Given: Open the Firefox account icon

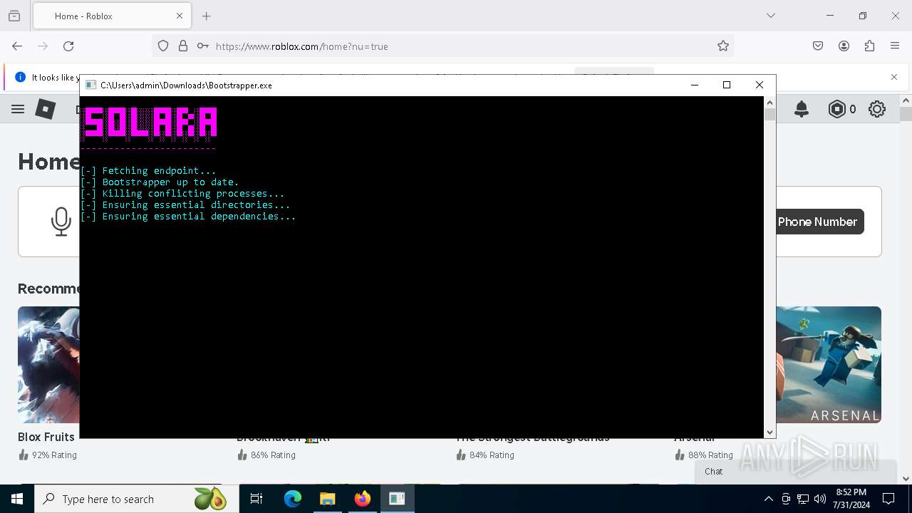Looking at the screenshot, I should pos(844,46).
